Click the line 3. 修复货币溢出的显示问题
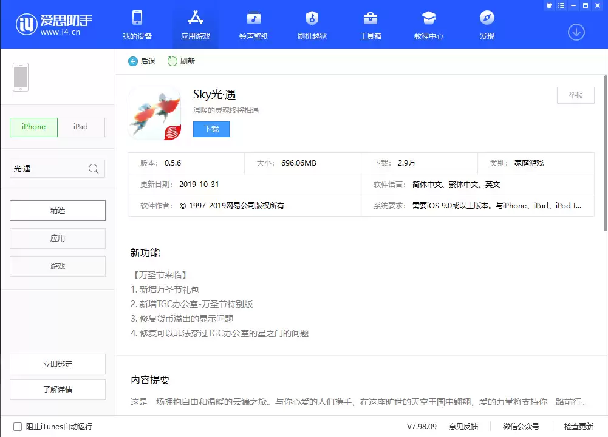The width and height of the screenshot is (608, 437). (182, 319)
